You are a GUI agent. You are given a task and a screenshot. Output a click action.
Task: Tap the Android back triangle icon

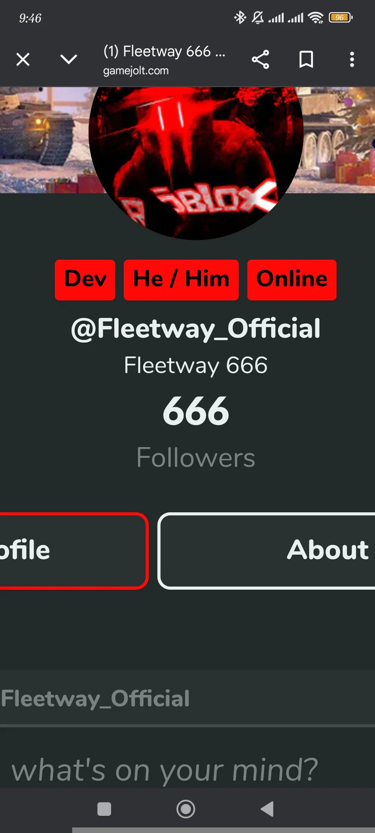point(267,809)
